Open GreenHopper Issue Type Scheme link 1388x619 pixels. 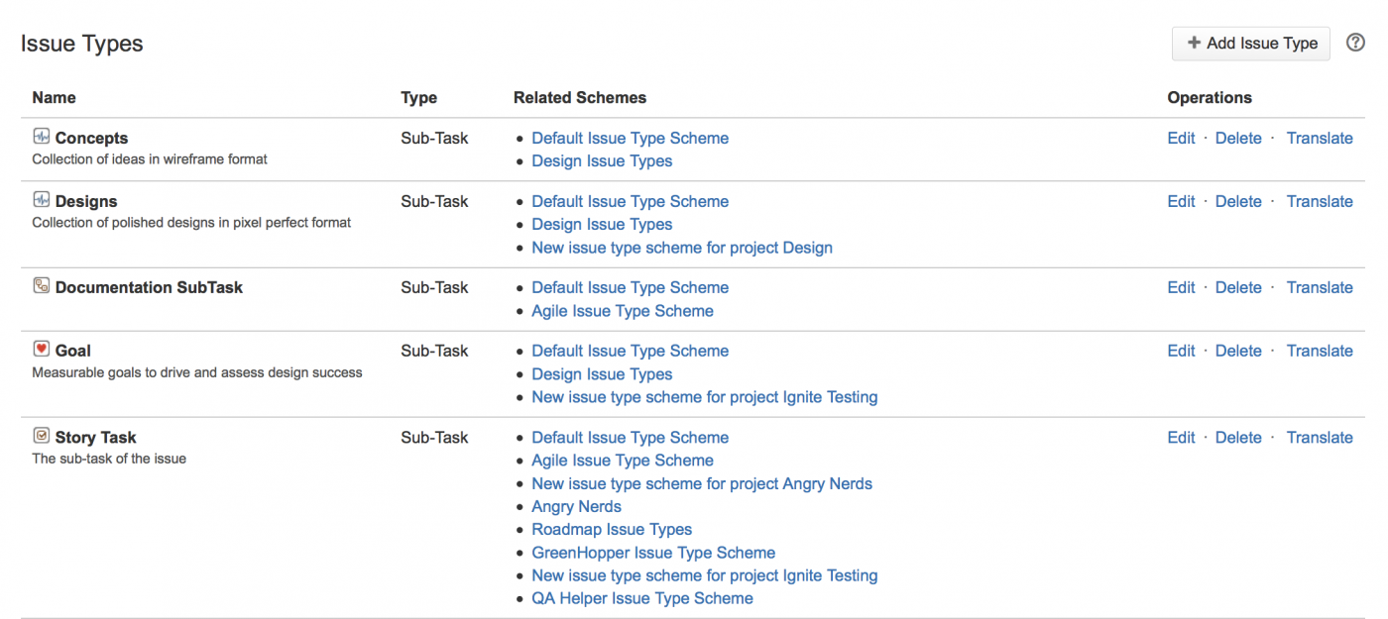click(653, 553)
